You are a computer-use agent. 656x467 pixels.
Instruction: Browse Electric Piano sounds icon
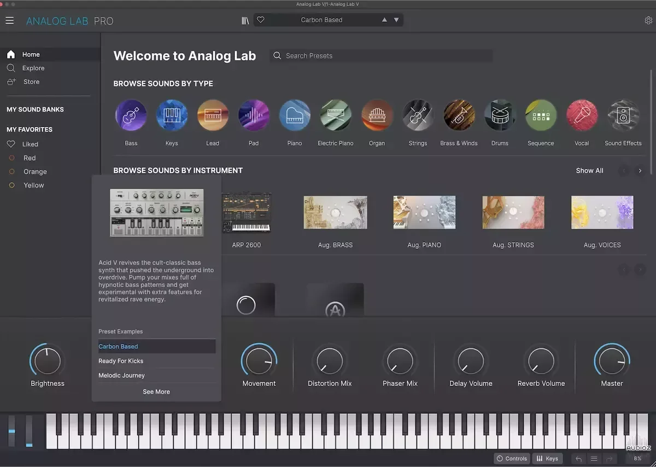coord(336,115)
